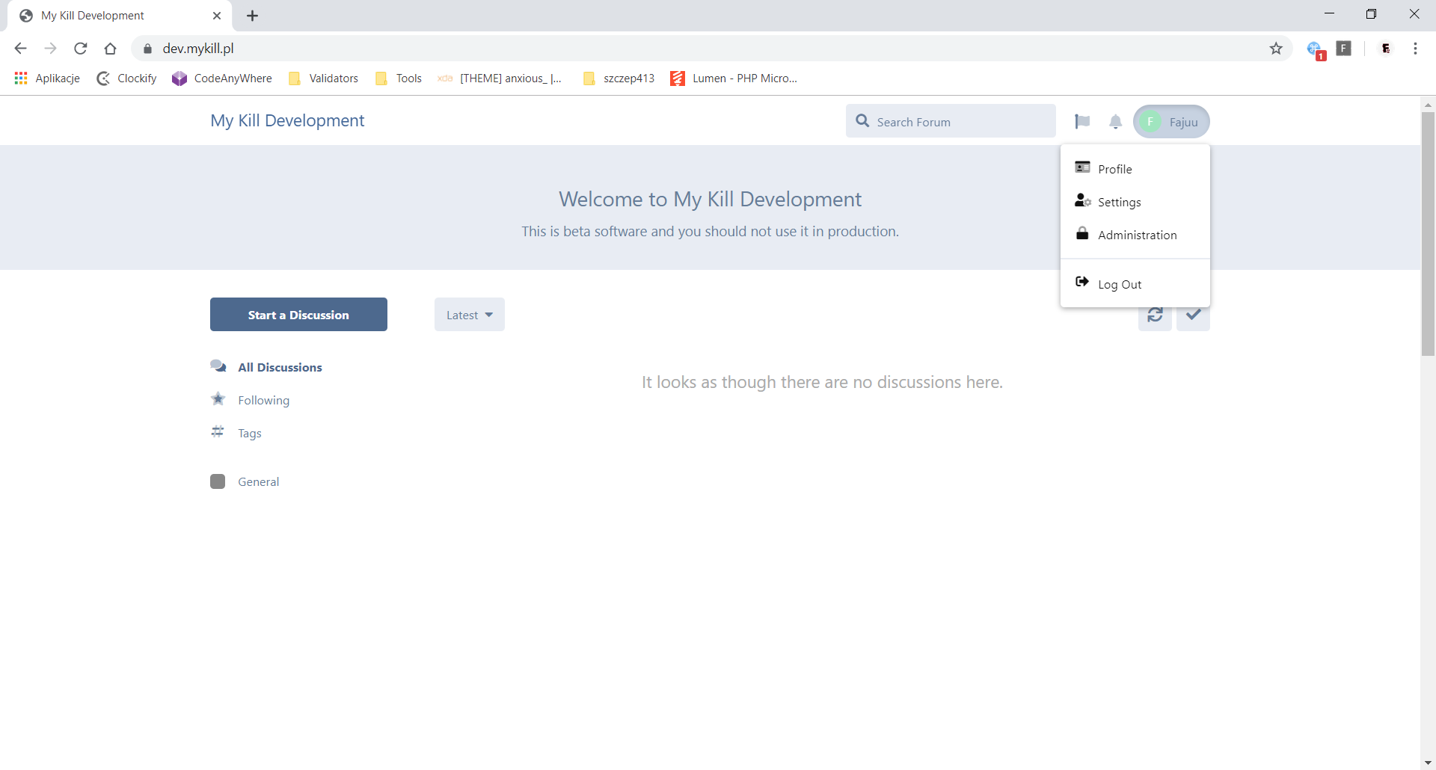Choose Log Out from the dropdown menu
Screen dimensions: 1436x770
(x=1121, y=283)
